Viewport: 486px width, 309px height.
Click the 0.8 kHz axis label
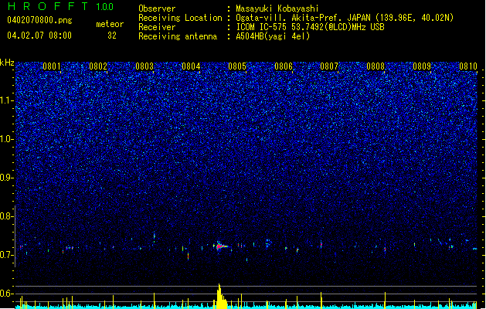tap(7, 216)
